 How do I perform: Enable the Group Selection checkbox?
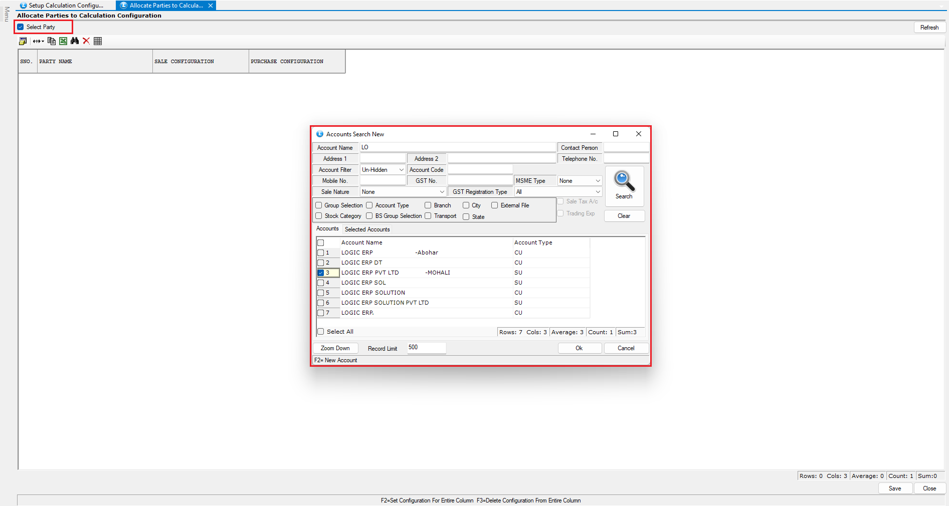(x=319, y=205)
